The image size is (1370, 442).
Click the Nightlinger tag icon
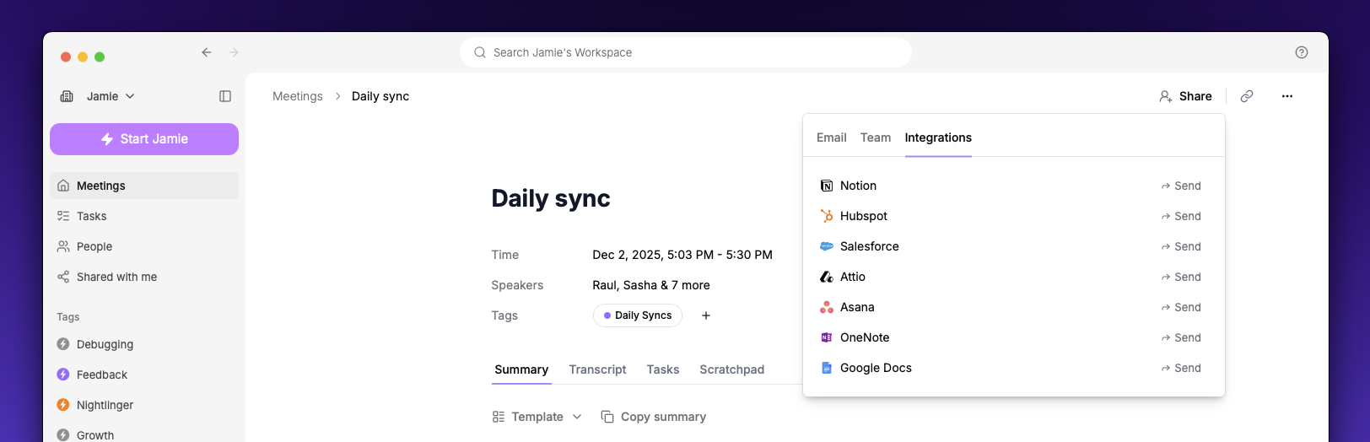63,405
